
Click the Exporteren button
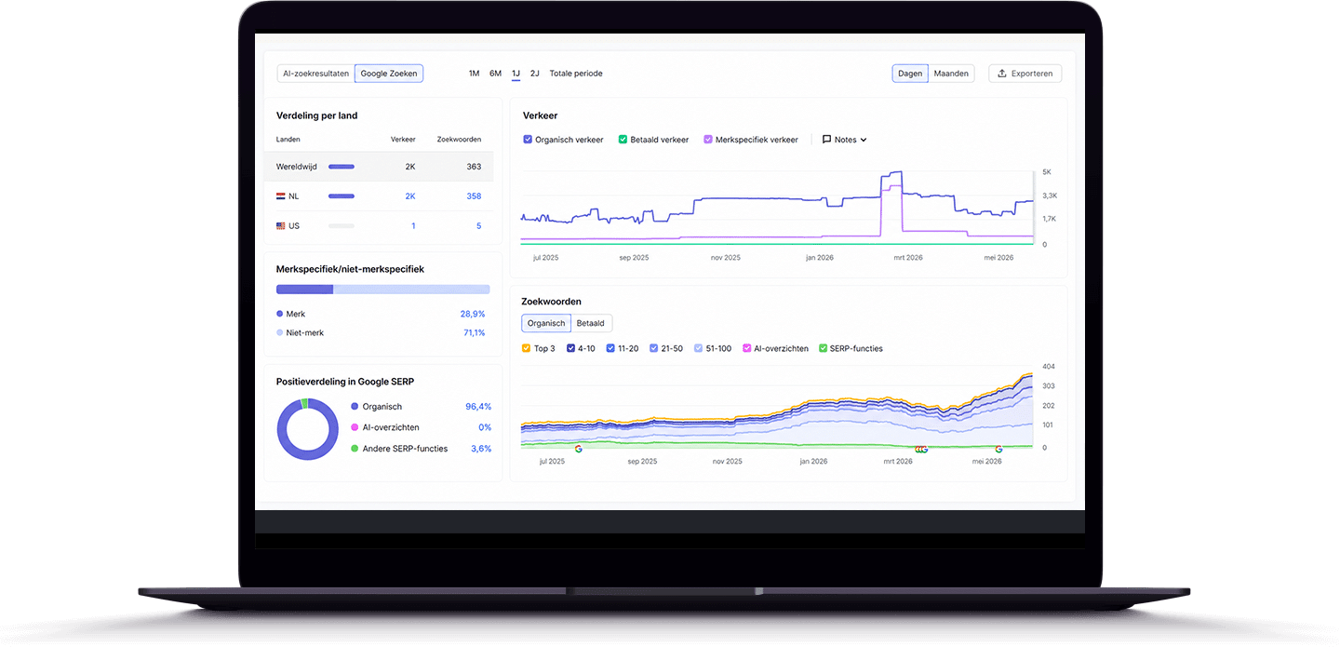click(1025, 74)
